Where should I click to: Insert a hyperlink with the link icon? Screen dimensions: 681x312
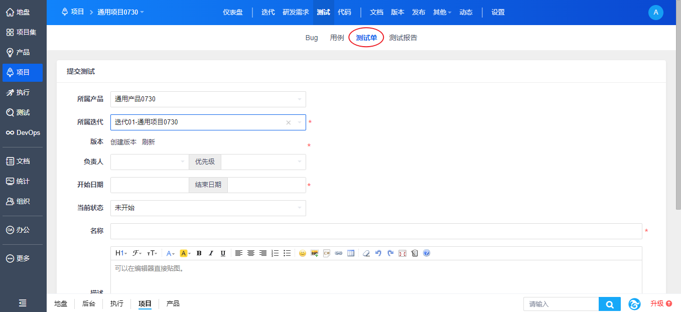(339, 253)
